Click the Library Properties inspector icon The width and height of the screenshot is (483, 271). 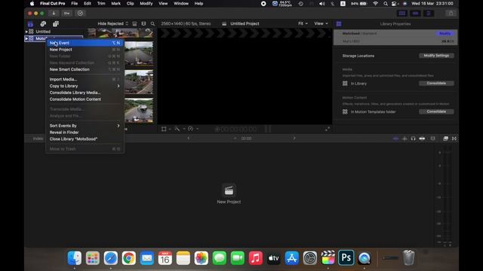click(339, 24)
